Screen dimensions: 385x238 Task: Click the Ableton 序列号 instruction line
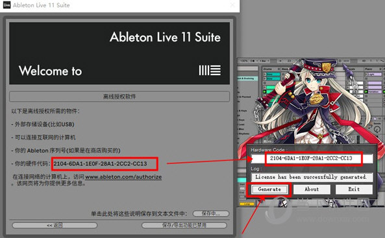click(66, 150)
